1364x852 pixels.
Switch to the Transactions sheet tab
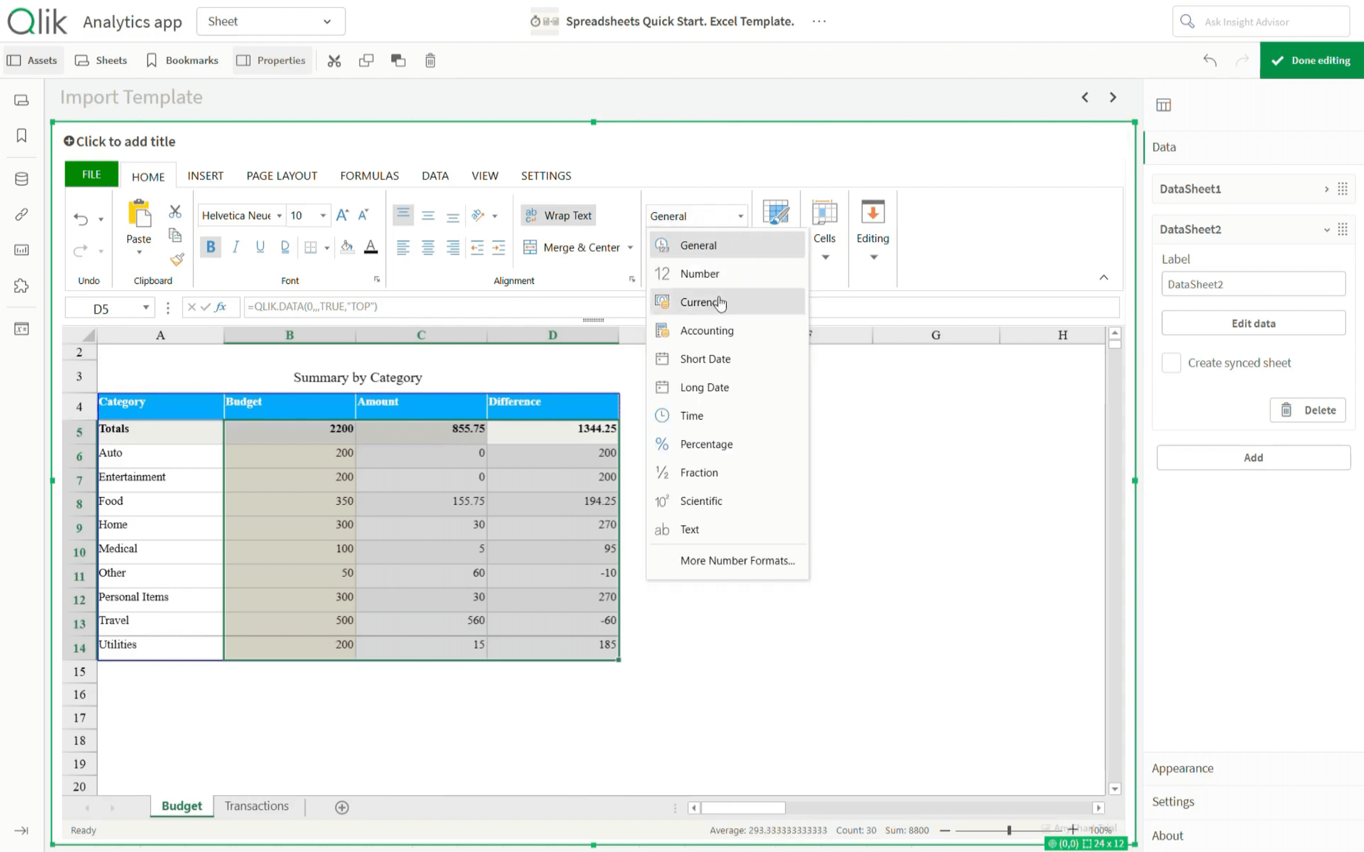(256, 806)
